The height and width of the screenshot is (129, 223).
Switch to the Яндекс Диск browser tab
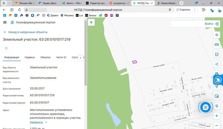pyautogui.click(x=47, y=3)
